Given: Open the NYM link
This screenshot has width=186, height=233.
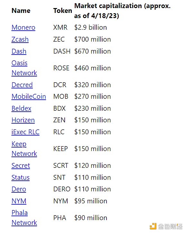Looking at the screenshot, I should (19, 201).
